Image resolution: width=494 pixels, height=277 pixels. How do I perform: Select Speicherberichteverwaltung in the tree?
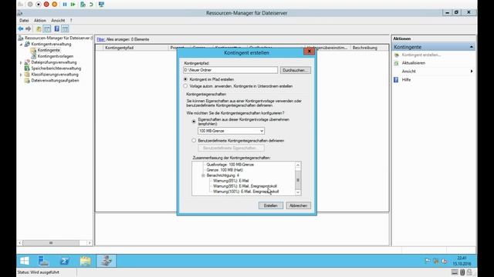coord(56,68)
